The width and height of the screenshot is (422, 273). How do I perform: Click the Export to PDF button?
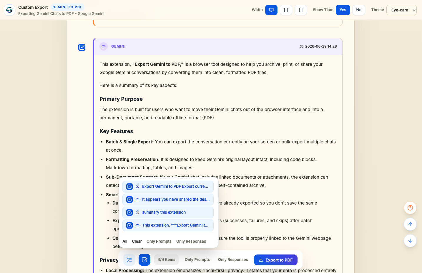(x=276, y=260)
